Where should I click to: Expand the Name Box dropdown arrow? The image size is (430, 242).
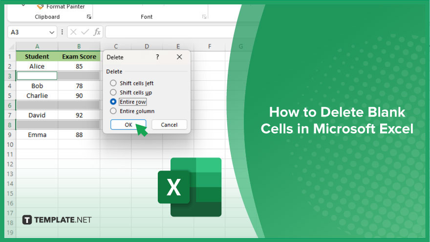click(x=52, y=32)
